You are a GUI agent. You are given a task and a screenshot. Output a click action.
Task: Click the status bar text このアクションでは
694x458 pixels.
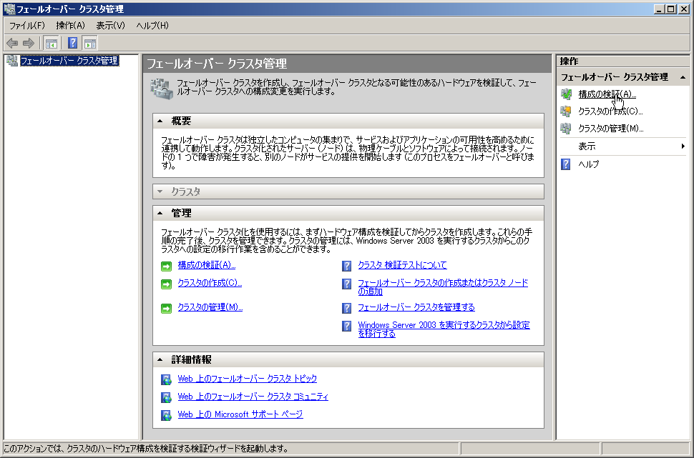coord(146,449)
